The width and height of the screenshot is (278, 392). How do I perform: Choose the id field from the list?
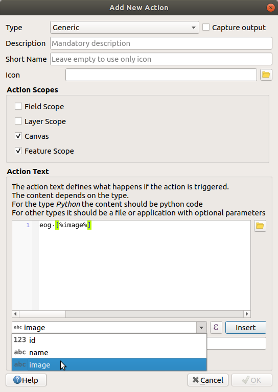[x=109, y=340]
